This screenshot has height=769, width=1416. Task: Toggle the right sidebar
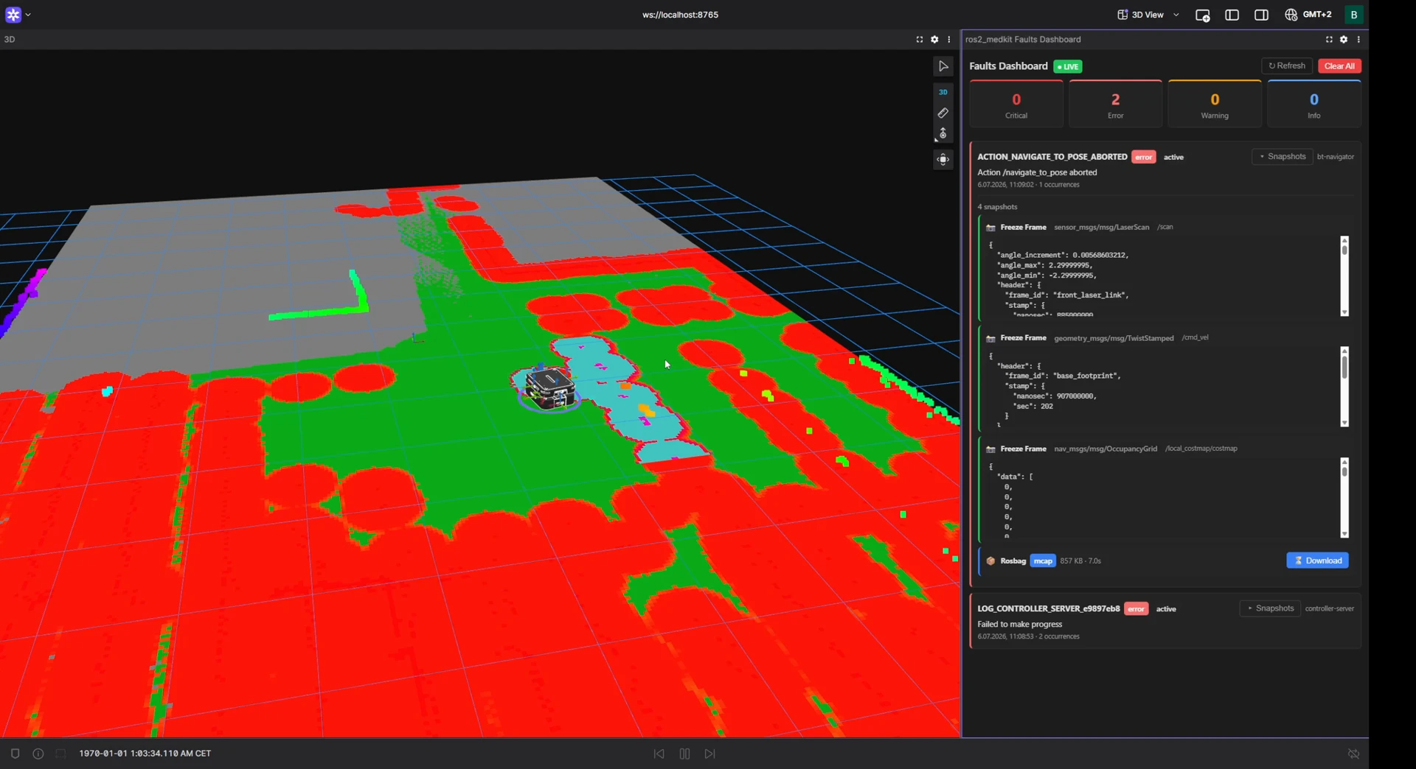click(1261, 15)
